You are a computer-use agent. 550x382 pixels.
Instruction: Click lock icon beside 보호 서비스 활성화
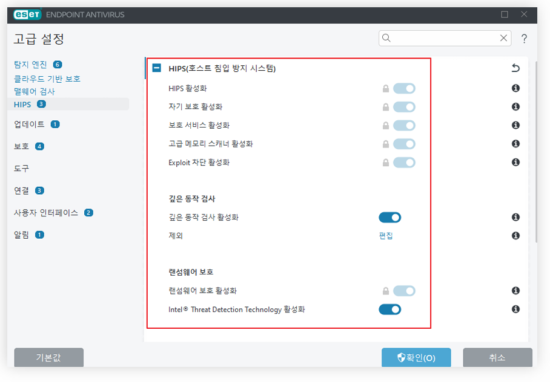pyautogui.click(x=386, y=125)
